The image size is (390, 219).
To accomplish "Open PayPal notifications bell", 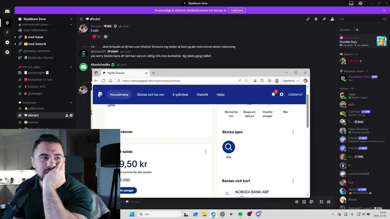I will (274, 94).
